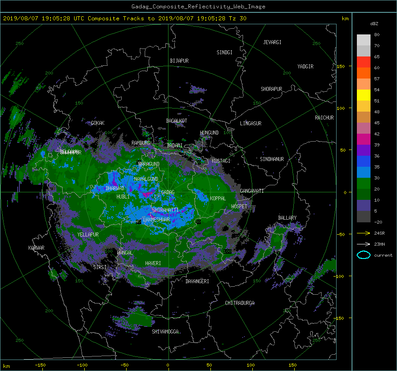Click the KUSTAGI city label
397x371 pixels.
coord(221,161)
